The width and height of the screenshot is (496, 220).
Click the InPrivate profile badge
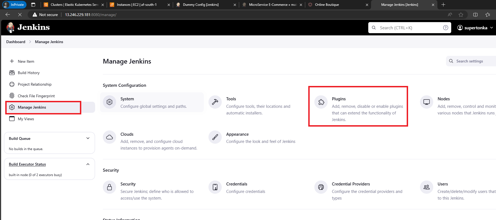click(14, 5)
